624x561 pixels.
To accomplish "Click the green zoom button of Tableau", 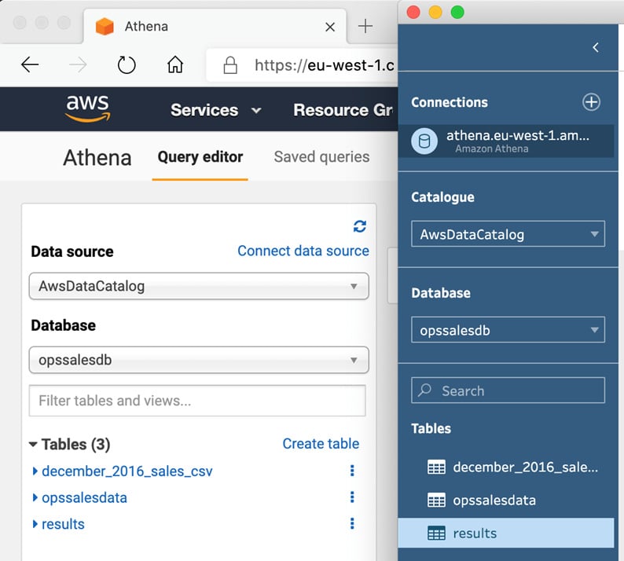I will tap(457, 12).
